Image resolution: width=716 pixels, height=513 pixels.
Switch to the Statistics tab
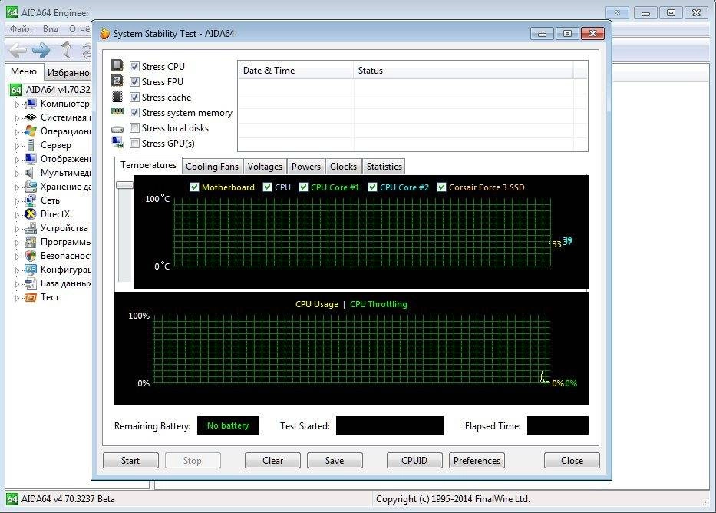click(x=384, y=167)
